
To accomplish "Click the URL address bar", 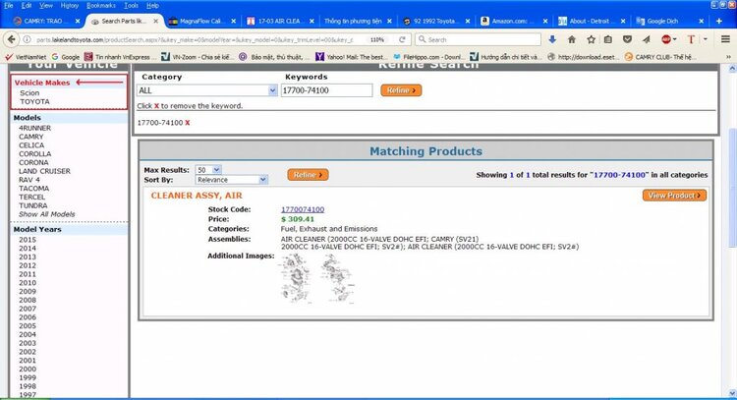I will point(196,40).
